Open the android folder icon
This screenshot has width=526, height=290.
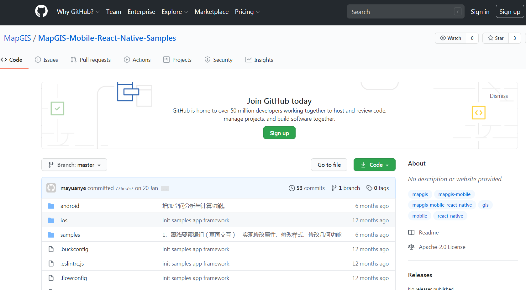click(x=51, y=206)
